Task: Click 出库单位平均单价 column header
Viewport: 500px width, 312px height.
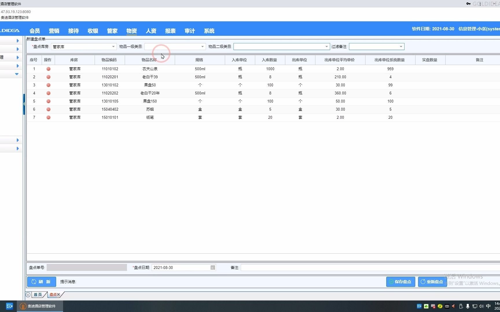Action: (x=340, y=60)
